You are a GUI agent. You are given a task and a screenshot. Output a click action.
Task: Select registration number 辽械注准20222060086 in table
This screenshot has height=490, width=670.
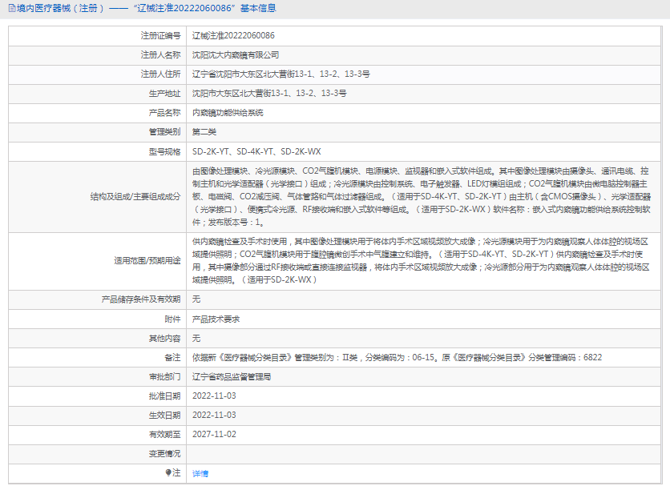[x=233, y=36]
